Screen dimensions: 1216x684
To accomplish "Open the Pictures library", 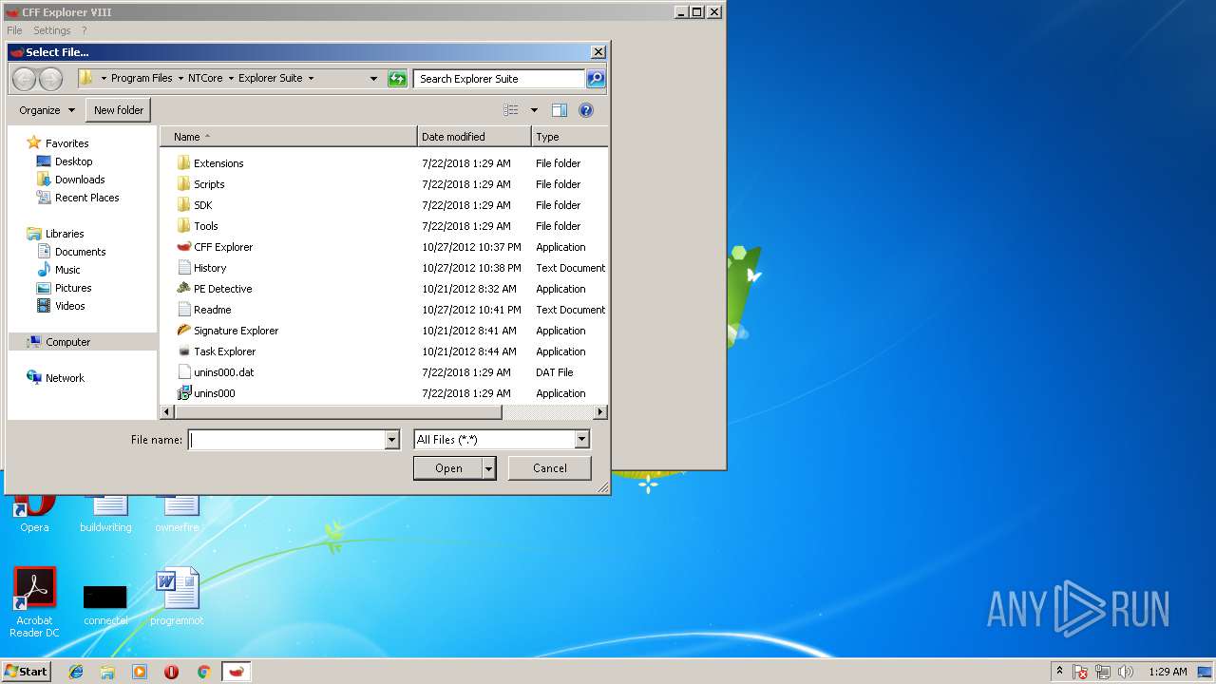I will [73, 288].
